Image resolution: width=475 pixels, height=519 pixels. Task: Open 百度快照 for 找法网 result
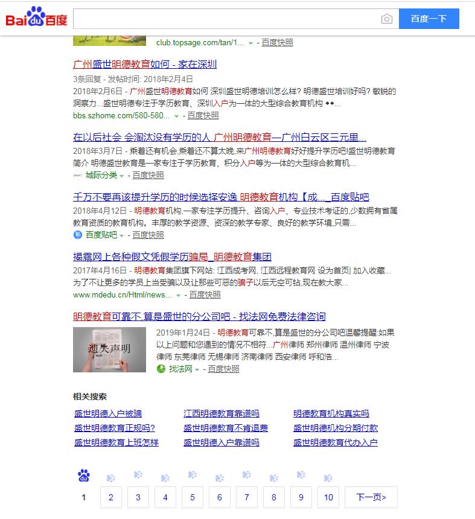tap(223, 369)
